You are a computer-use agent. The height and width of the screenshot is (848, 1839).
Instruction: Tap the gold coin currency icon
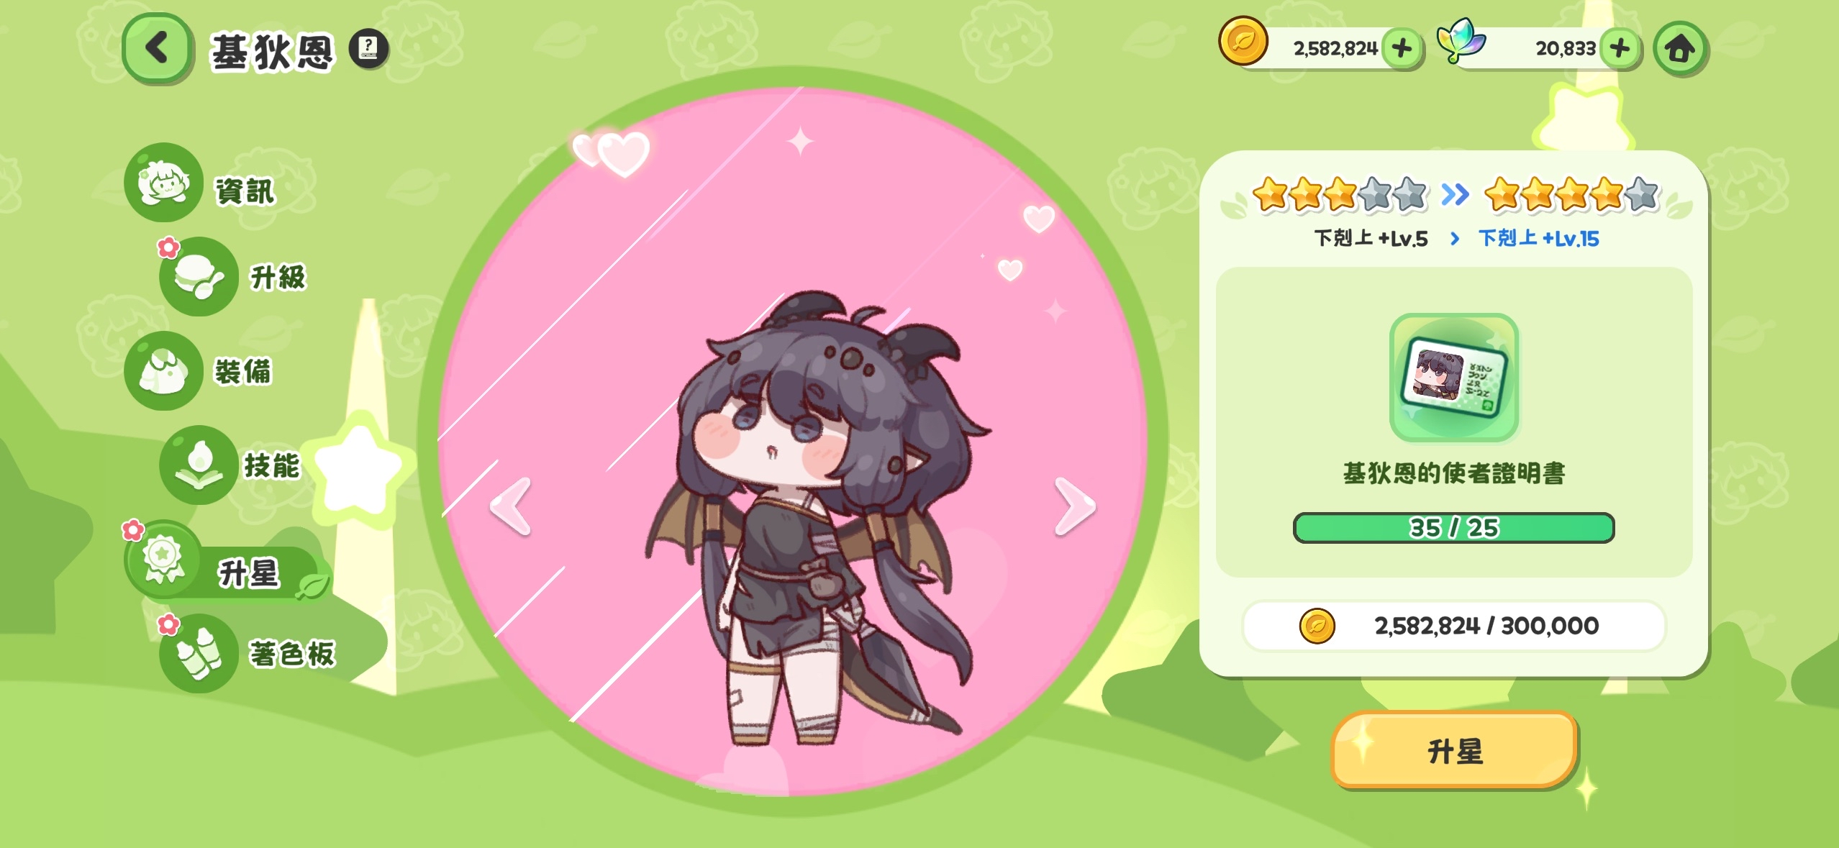coord(1243,42)
